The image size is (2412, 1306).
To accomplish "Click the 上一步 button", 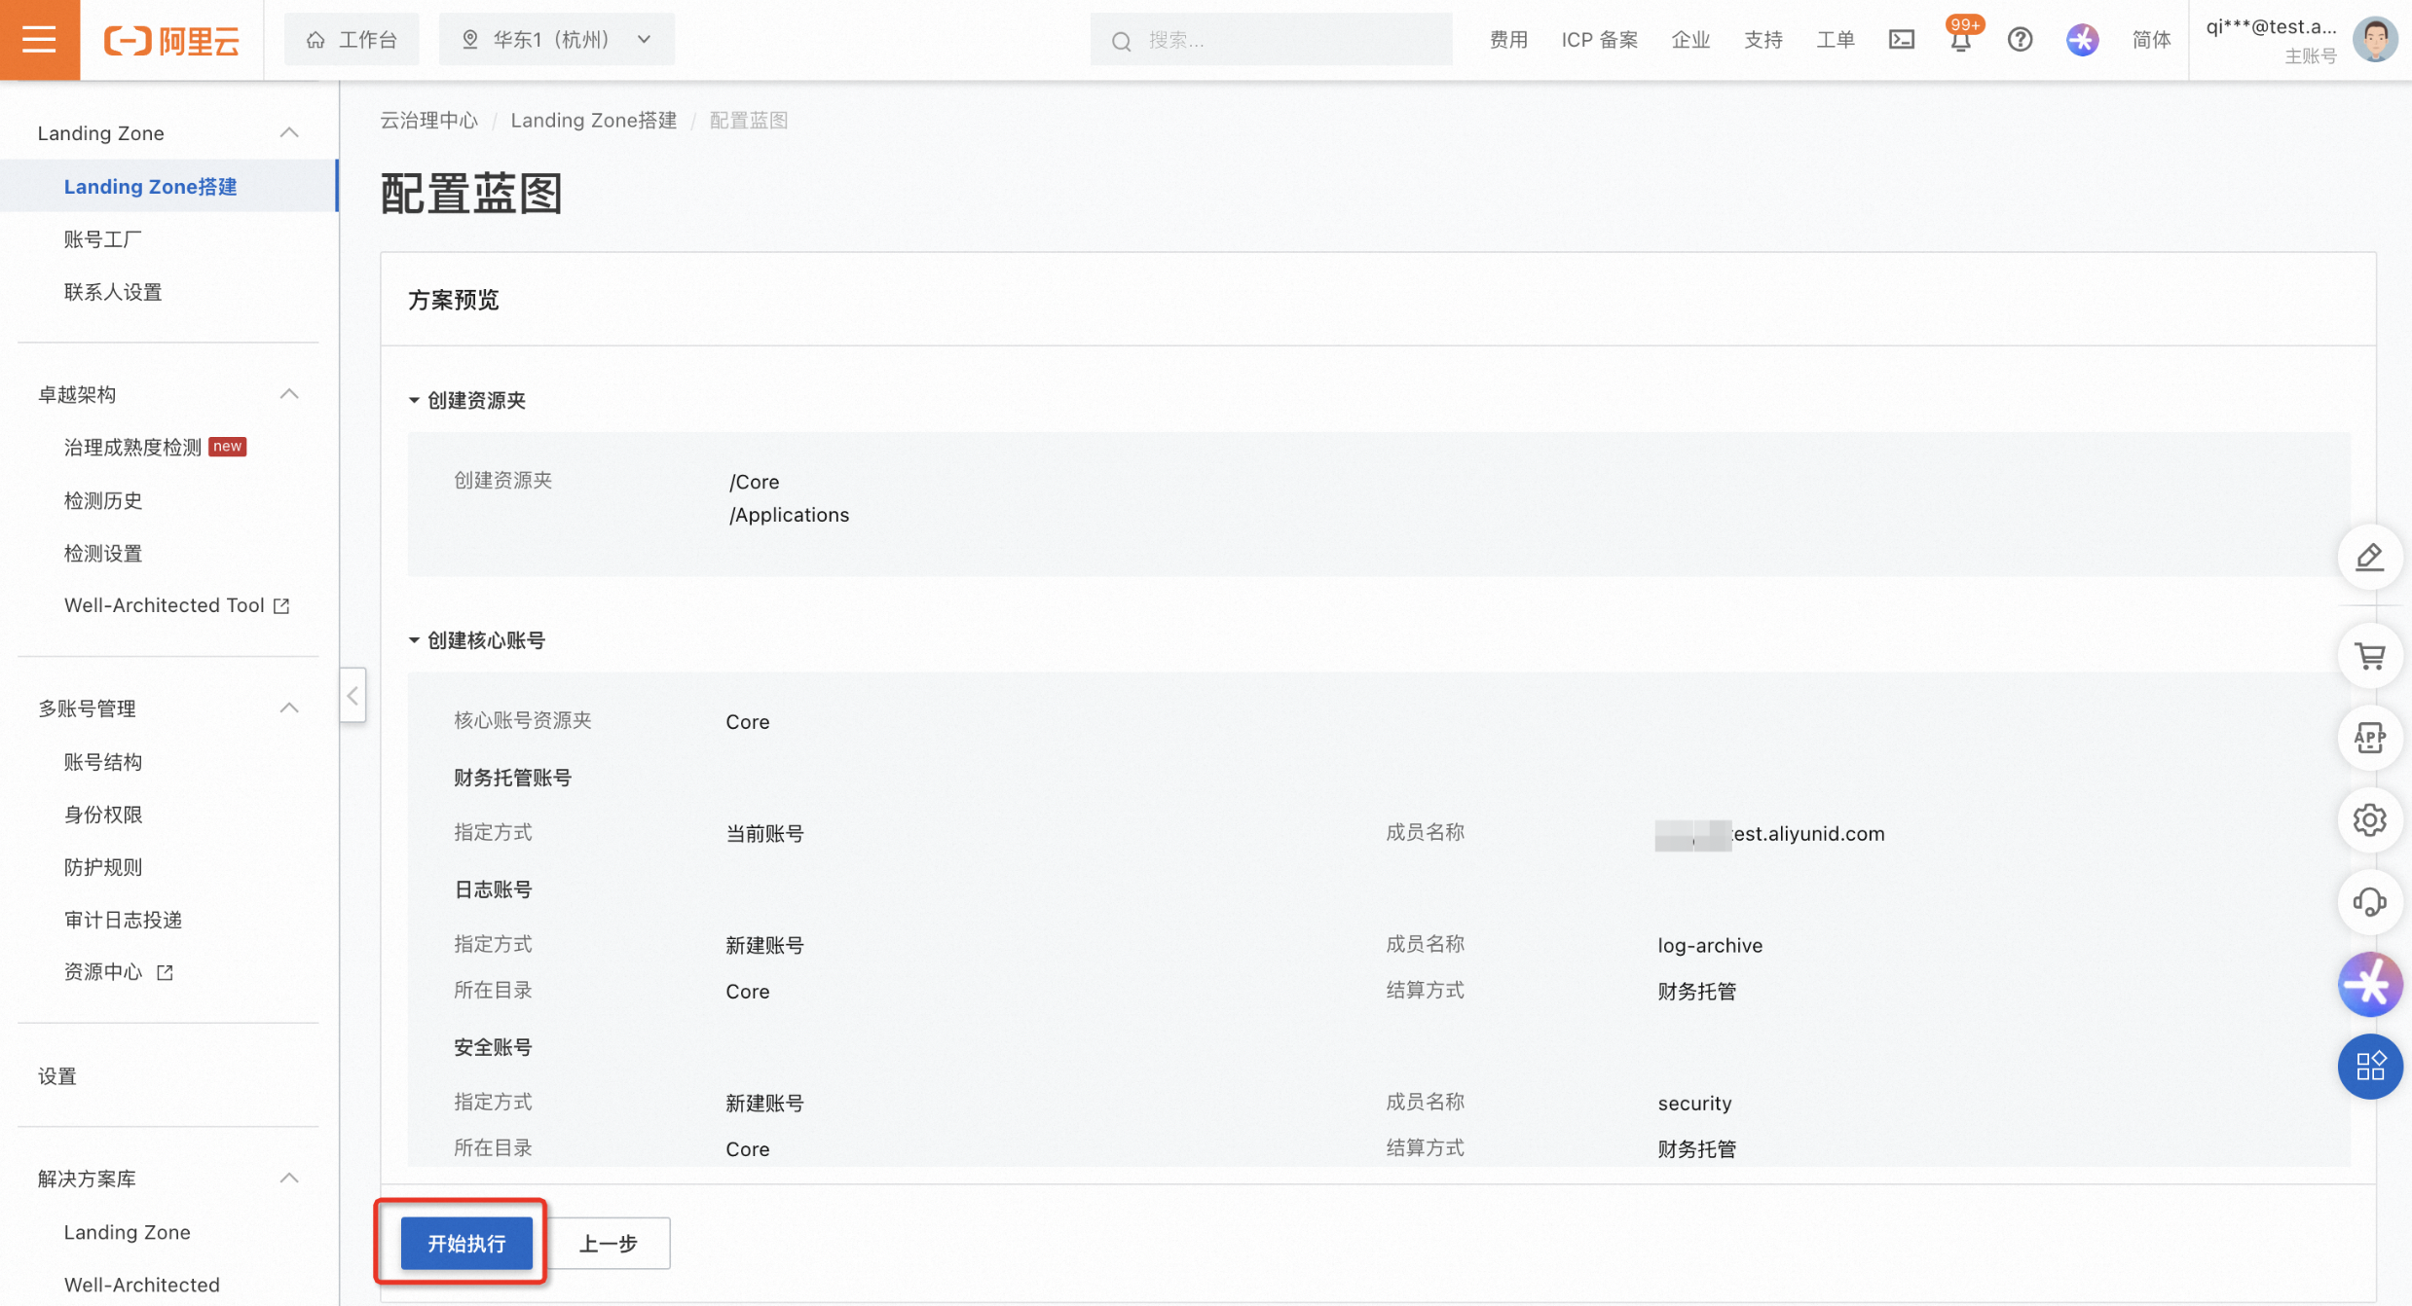I will 609,1243.
